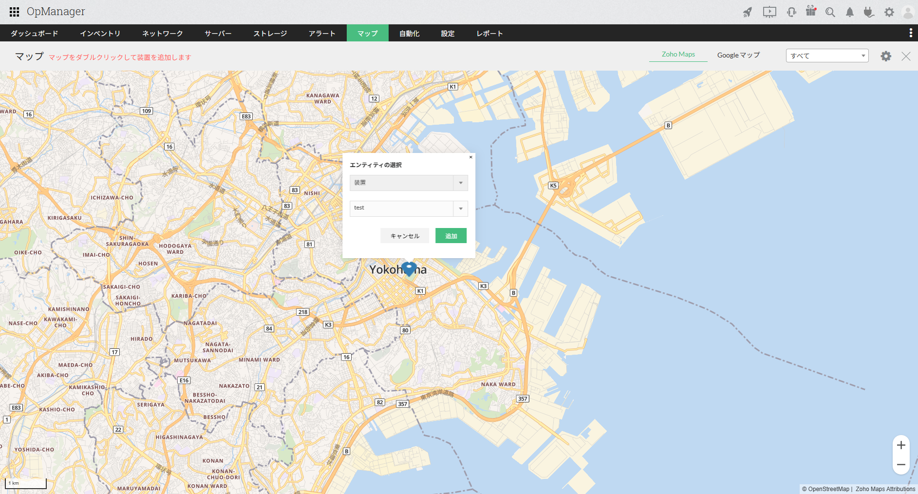Open the alarm bell notifications

point(850,12)
